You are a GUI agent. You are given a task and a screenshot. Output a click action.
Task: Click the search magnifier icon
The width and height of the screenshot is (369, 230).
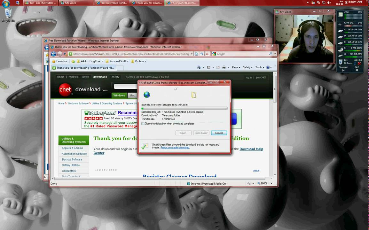(x=271, y=54)
